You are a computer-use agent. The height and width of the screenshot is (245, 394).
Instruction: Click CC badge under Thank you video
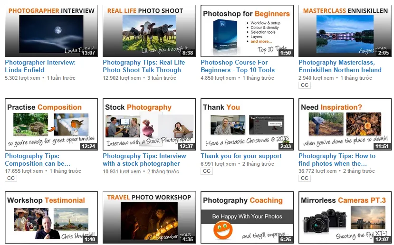click(207, 171)
